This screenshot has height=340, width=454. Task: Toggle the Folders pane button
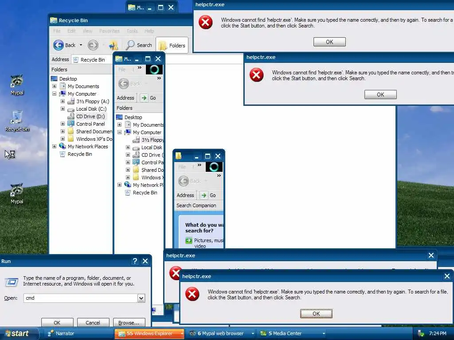coord(172,46)
